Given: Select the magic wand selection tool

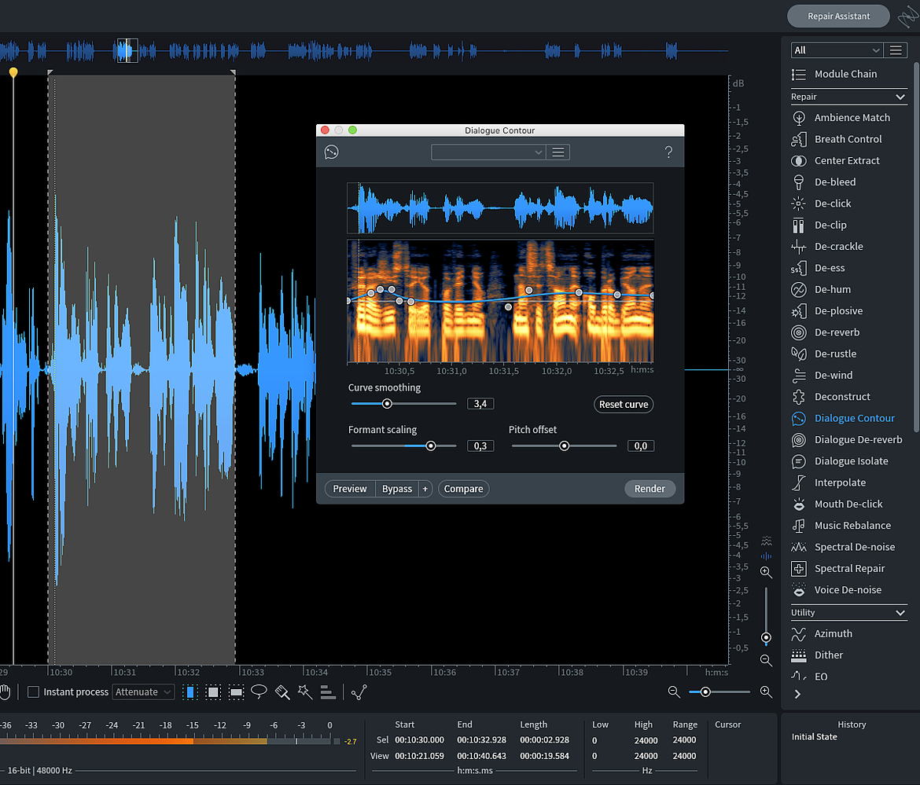Looking at the screenshot, I should click(x=304, y=692).
